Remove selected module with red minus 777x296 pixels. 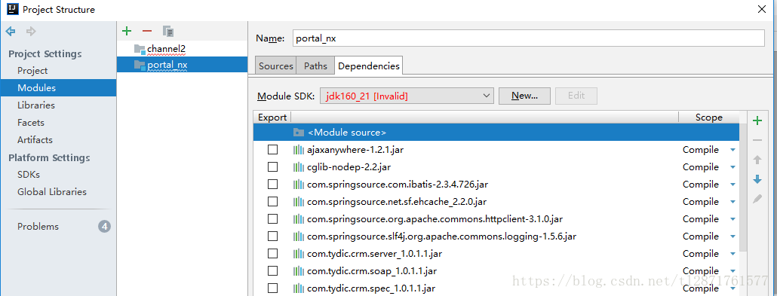point(147,31)
